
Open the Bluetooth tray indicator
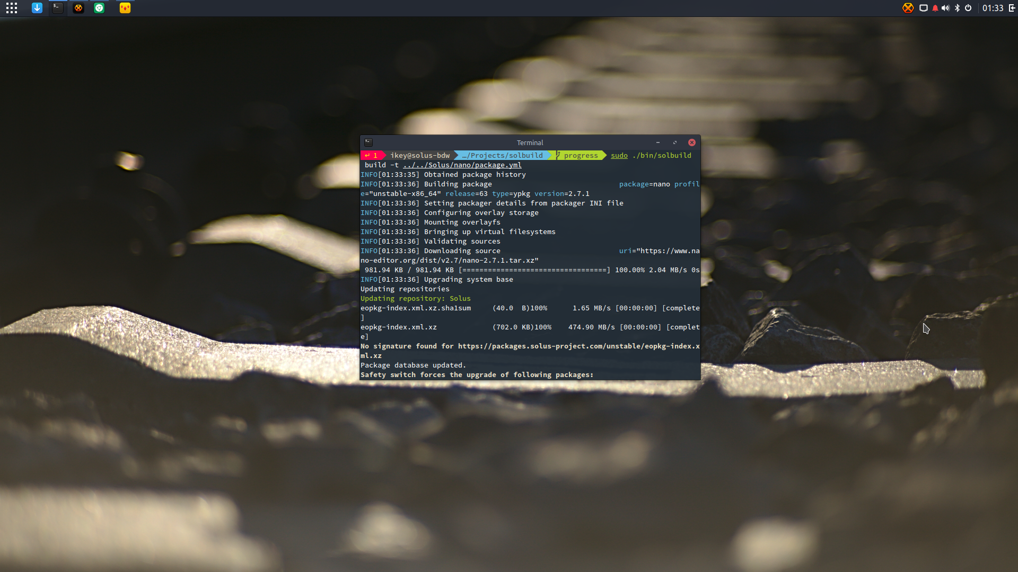tap(957, 8)
